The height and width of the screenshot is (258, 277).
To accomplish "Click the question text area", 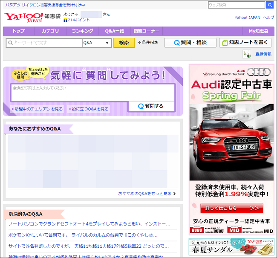I will click(x=92, y=93).
